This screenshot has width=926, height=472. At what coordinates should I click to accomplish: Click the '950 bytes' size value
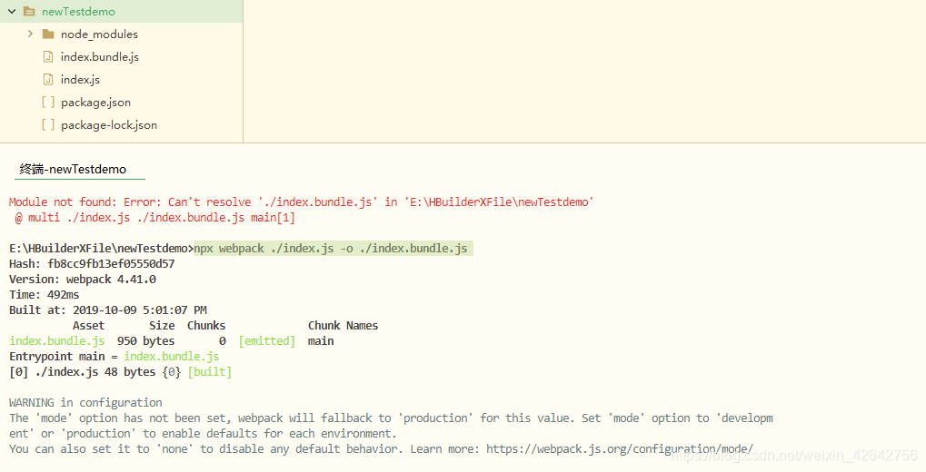coord(146,341)
